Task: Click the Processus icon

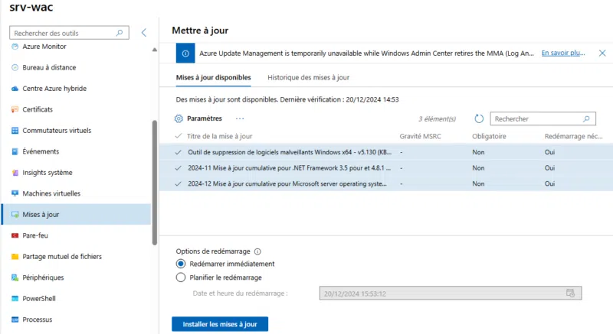Action: (15, 319)
